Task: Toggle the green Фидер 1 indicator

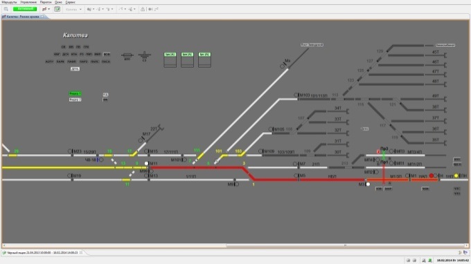Action: [75, 93]
